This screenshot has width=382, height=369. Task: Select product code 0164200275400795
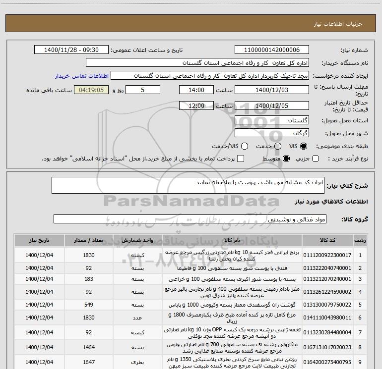(x=327, y=362)
